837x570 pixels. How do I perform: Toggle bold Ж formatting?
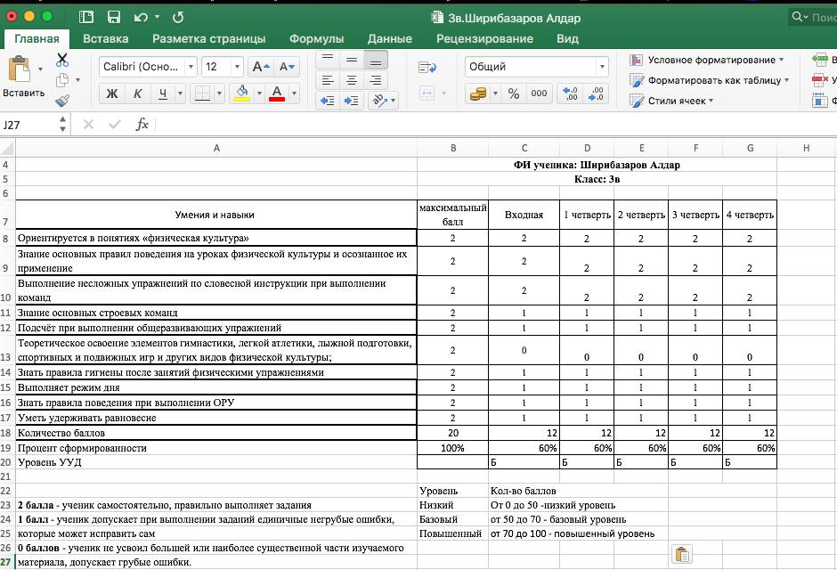coord(112,94)
